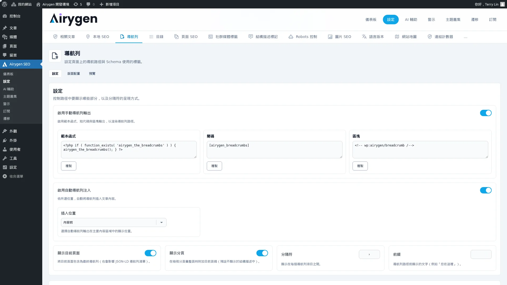507x285 pixels.
Task: Click the 收合選單 collapse arrow icon
Action: (x=5, y=176)
